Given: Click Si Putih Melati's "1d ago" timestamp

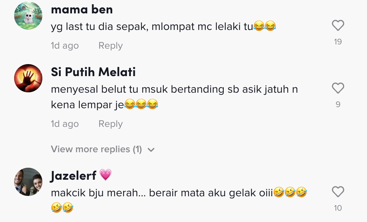Looking at the screenshot, I should click(65, 124).
